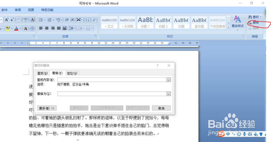Open the 查找 Find menu
Image resolution: width=271 pixels, height=142 pixels.
(254, 17)
